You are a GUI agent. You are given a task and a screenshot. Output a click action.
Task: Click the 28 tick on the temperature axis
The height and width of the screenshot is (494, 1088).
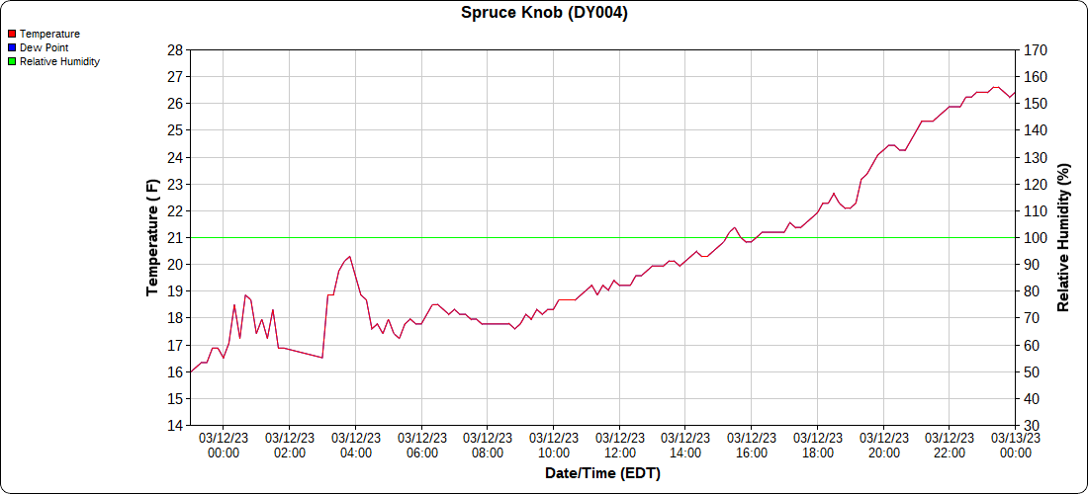(174, 49)
